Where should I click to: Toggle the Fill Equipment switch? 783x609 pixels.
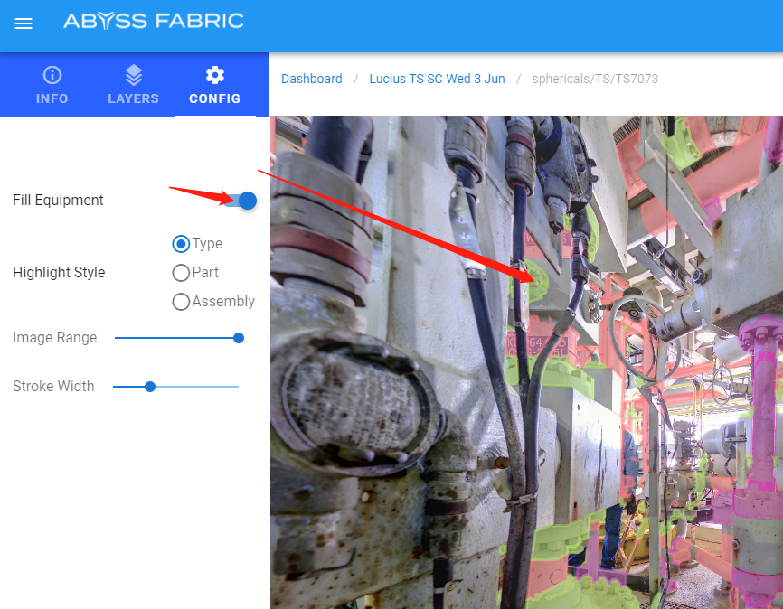pos(241,201)
